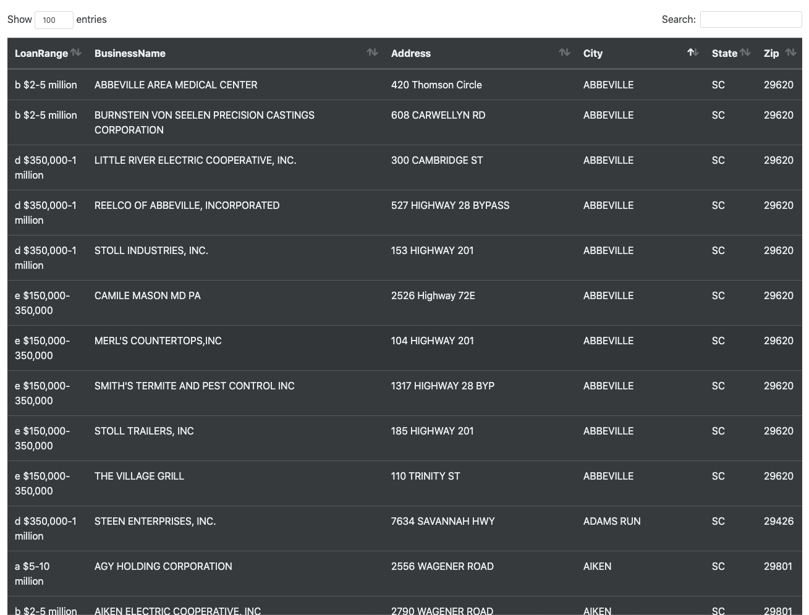Image resolution: width=809 pixels, height=615 pixels.
Task: Click State SC in STEEN ENTERPRISES row
Action: tap(718, 521)
